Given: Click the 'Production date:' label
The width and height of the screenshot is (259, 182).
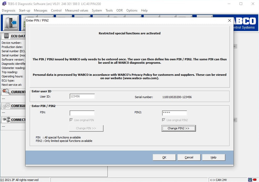Looking at the screenshot, I should 12,47.
